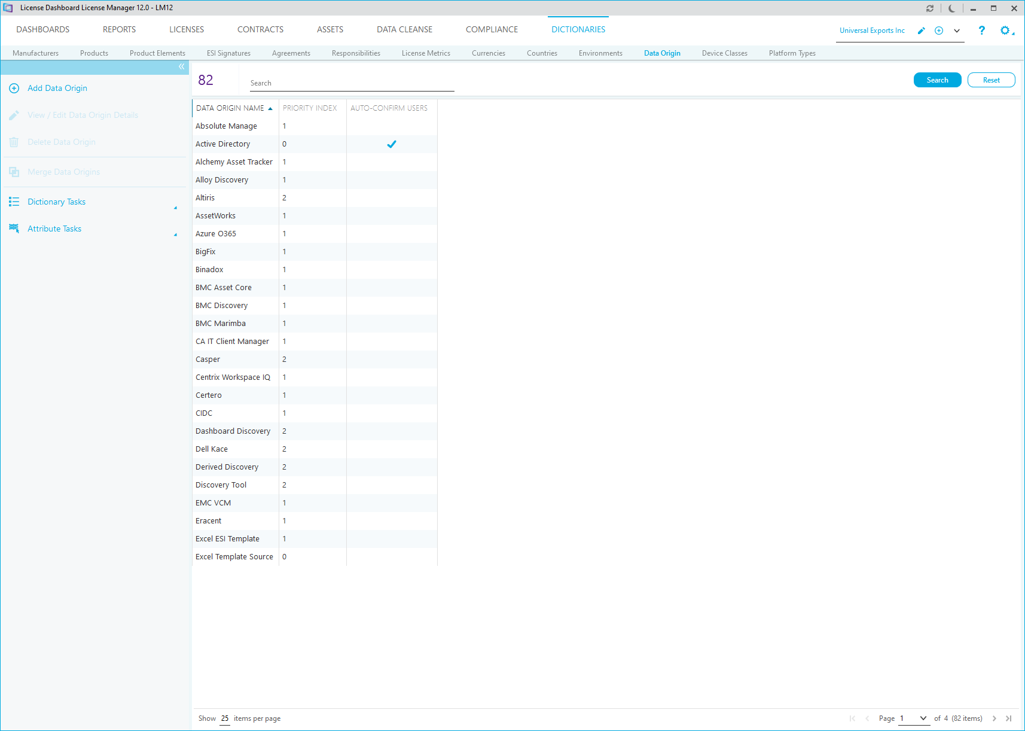Open the Dashboards menu
Viewport: 1025px width, 731px height.
point(43,29)
